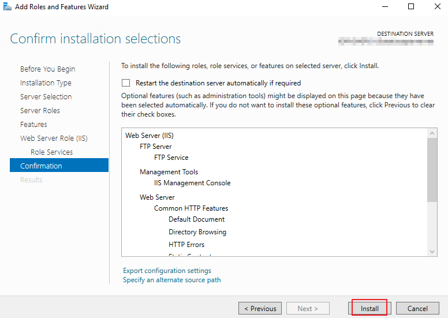Click the DESTINATION SERVER label
Image resolution: width=448 pixels, height=318 pixels.
point(405,33)
